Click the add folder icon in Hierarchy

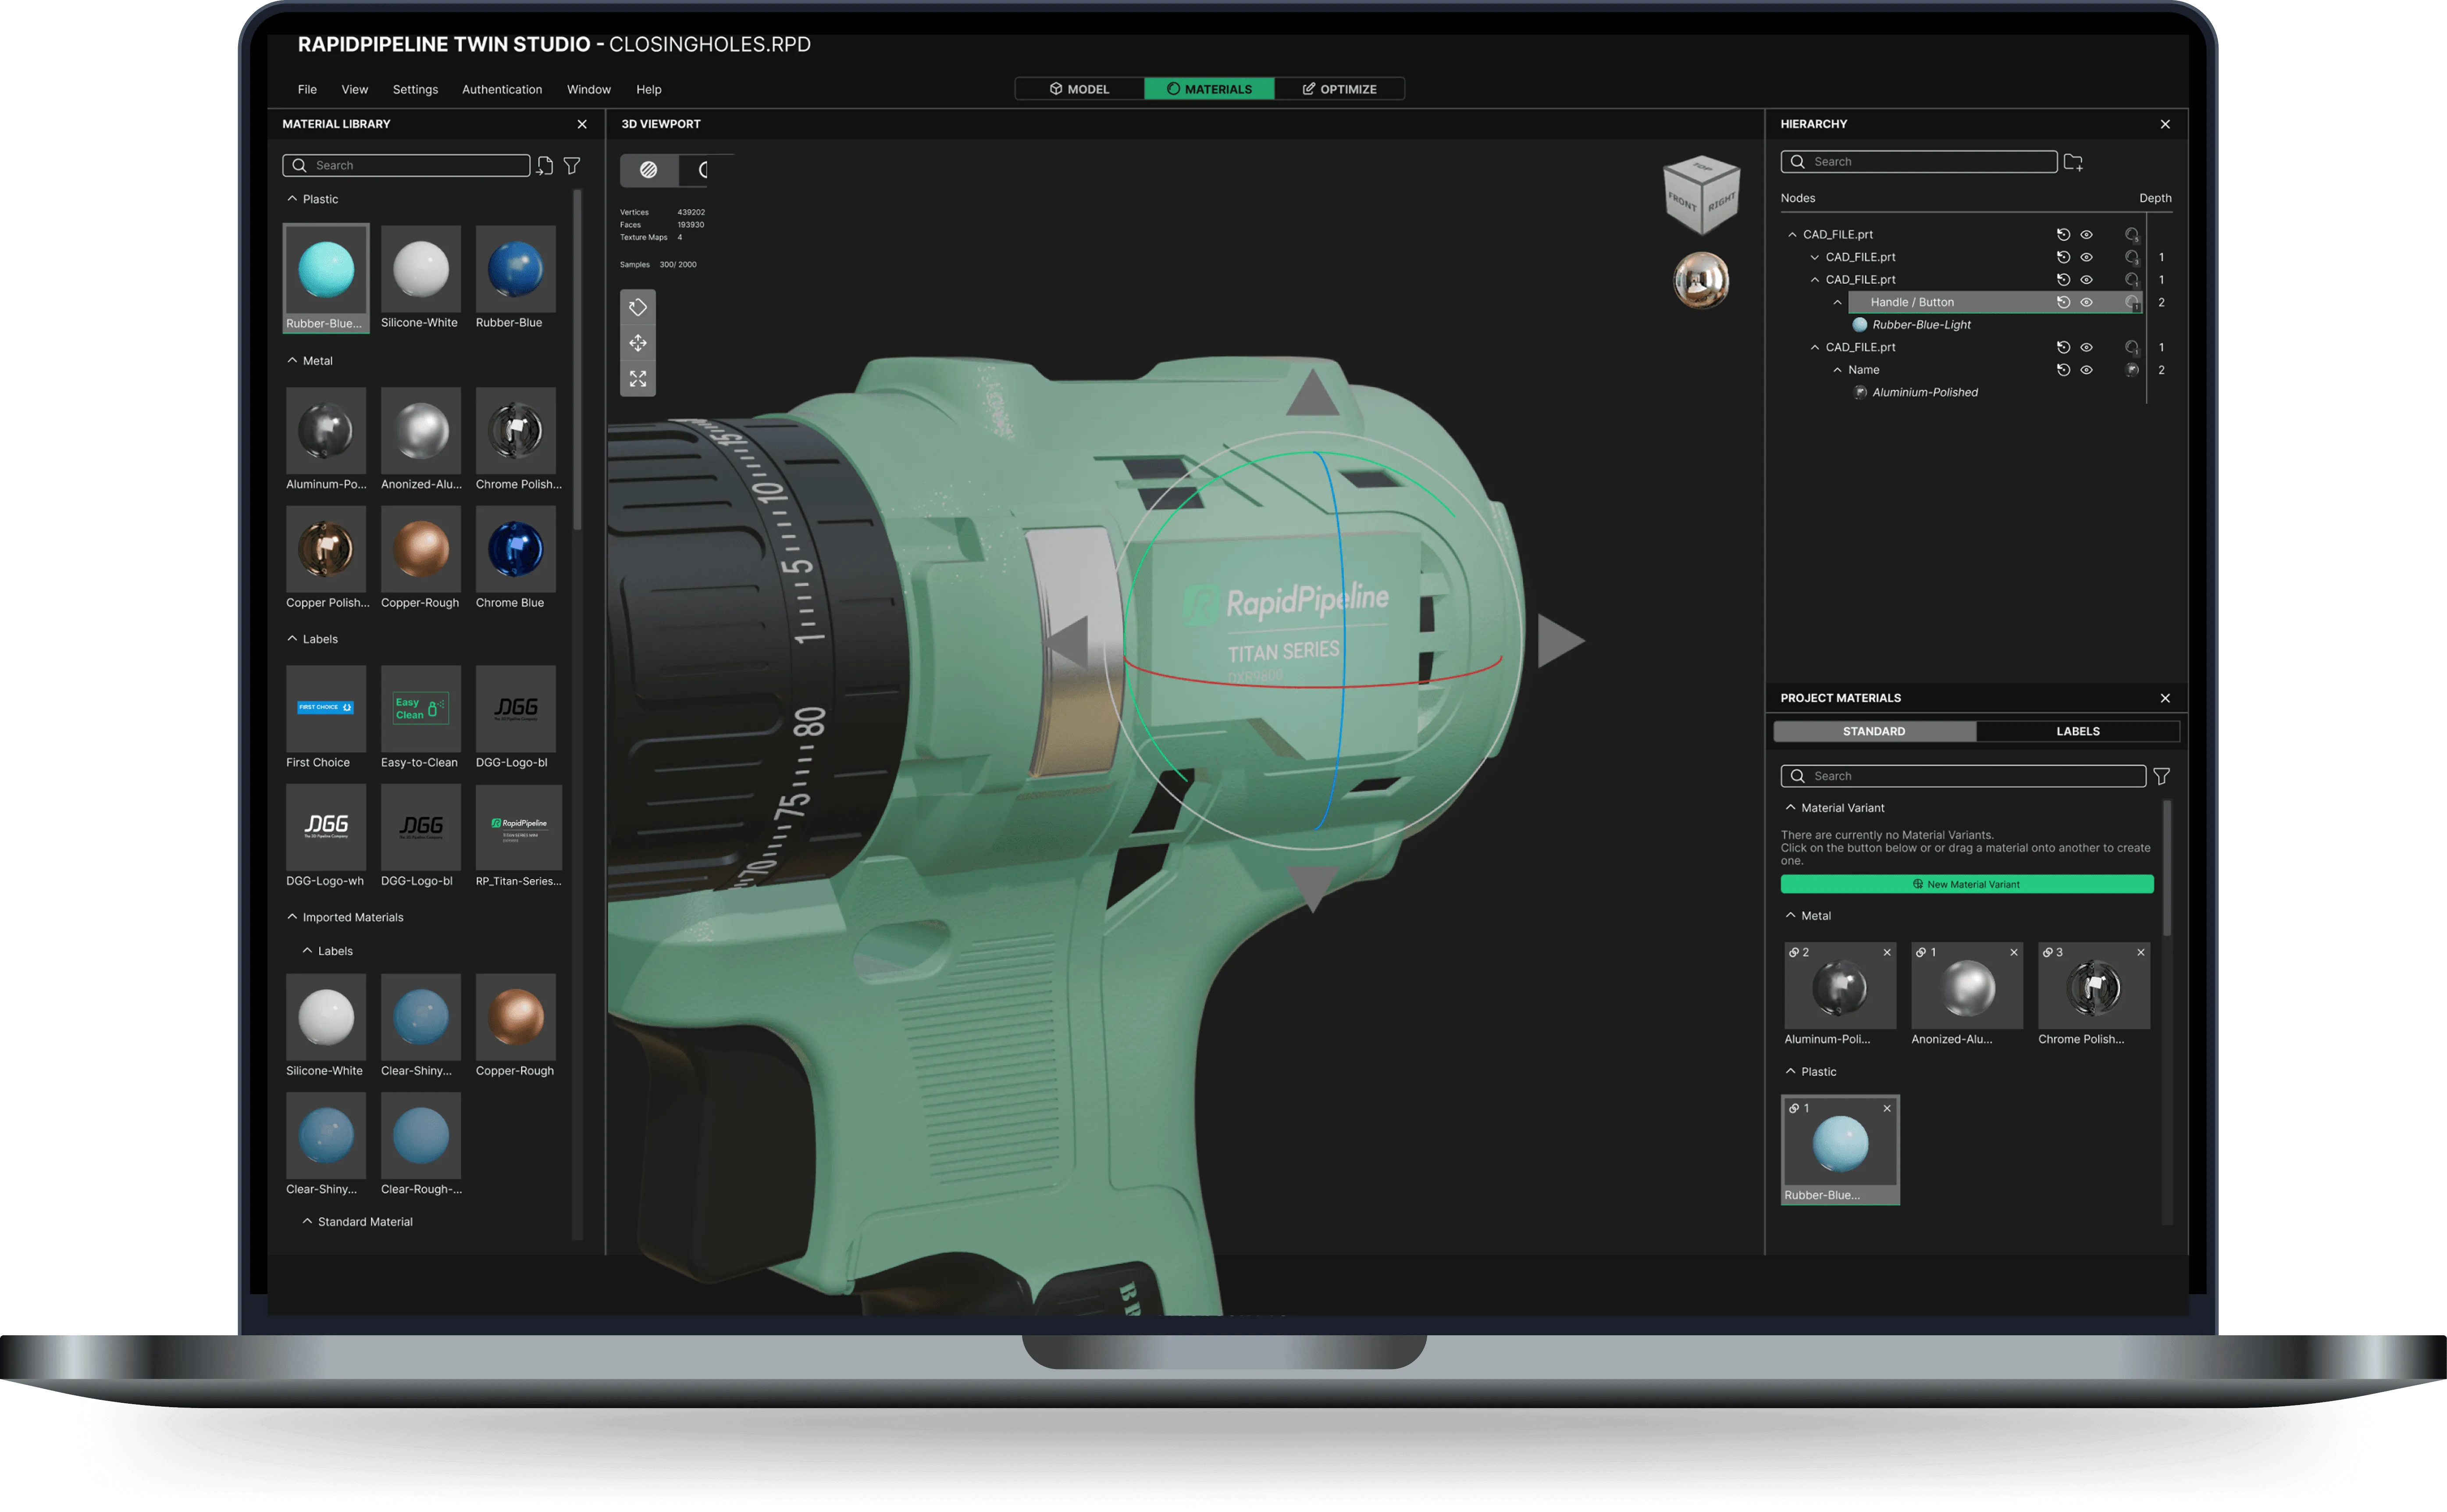[2073, 162]
